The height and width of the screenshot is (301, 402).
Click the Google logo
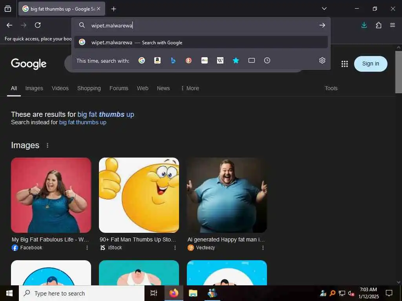click(29, 64)
